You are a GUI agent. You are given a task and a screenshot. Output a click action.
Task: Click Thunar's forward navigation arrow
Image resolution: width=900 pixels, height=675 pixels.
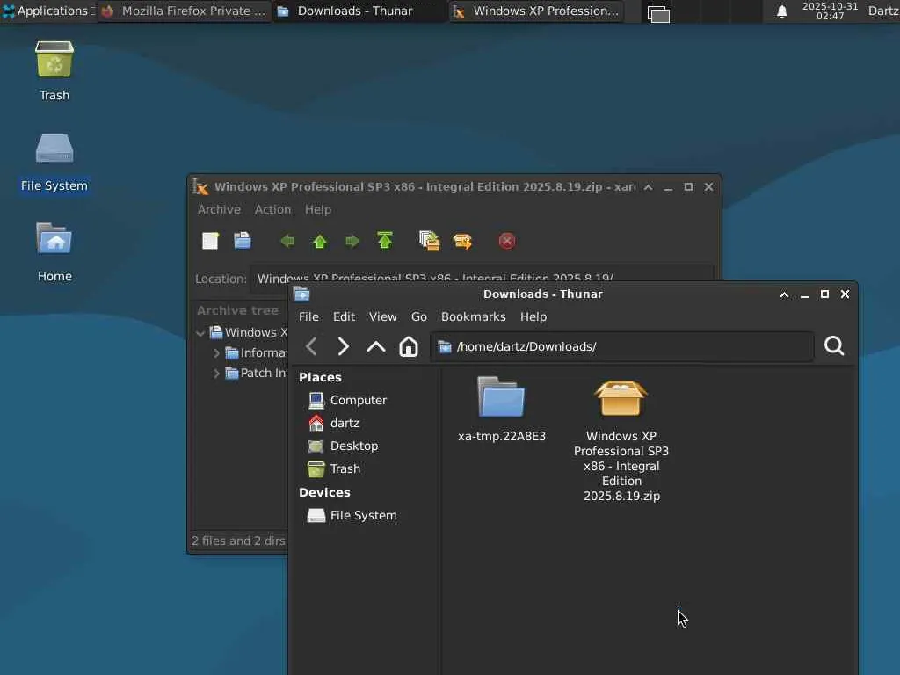pyautogui.click(x=344, y=346)
